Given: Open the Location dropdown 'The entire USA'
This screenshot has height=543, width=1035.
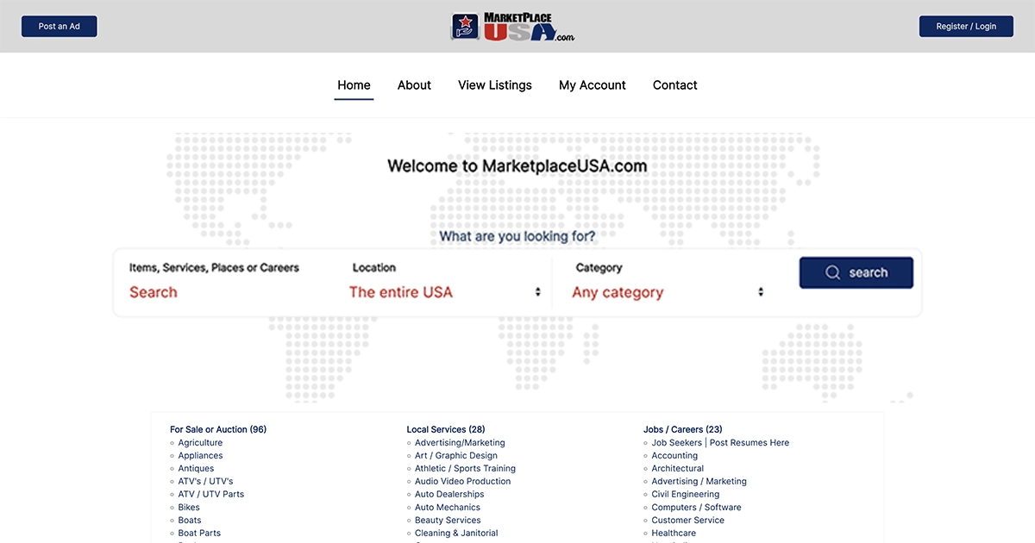Looking at the screenshot, I should click(444, 292).
